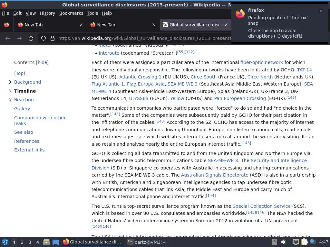Jump to References section
Image resolution: width=330 pixels, height=247 pixels.
(26, 141)
